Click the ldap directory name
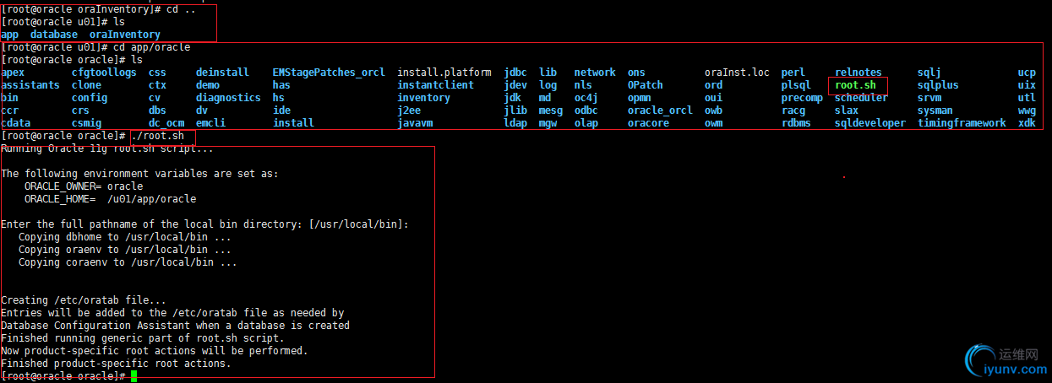 pos(515,123)
